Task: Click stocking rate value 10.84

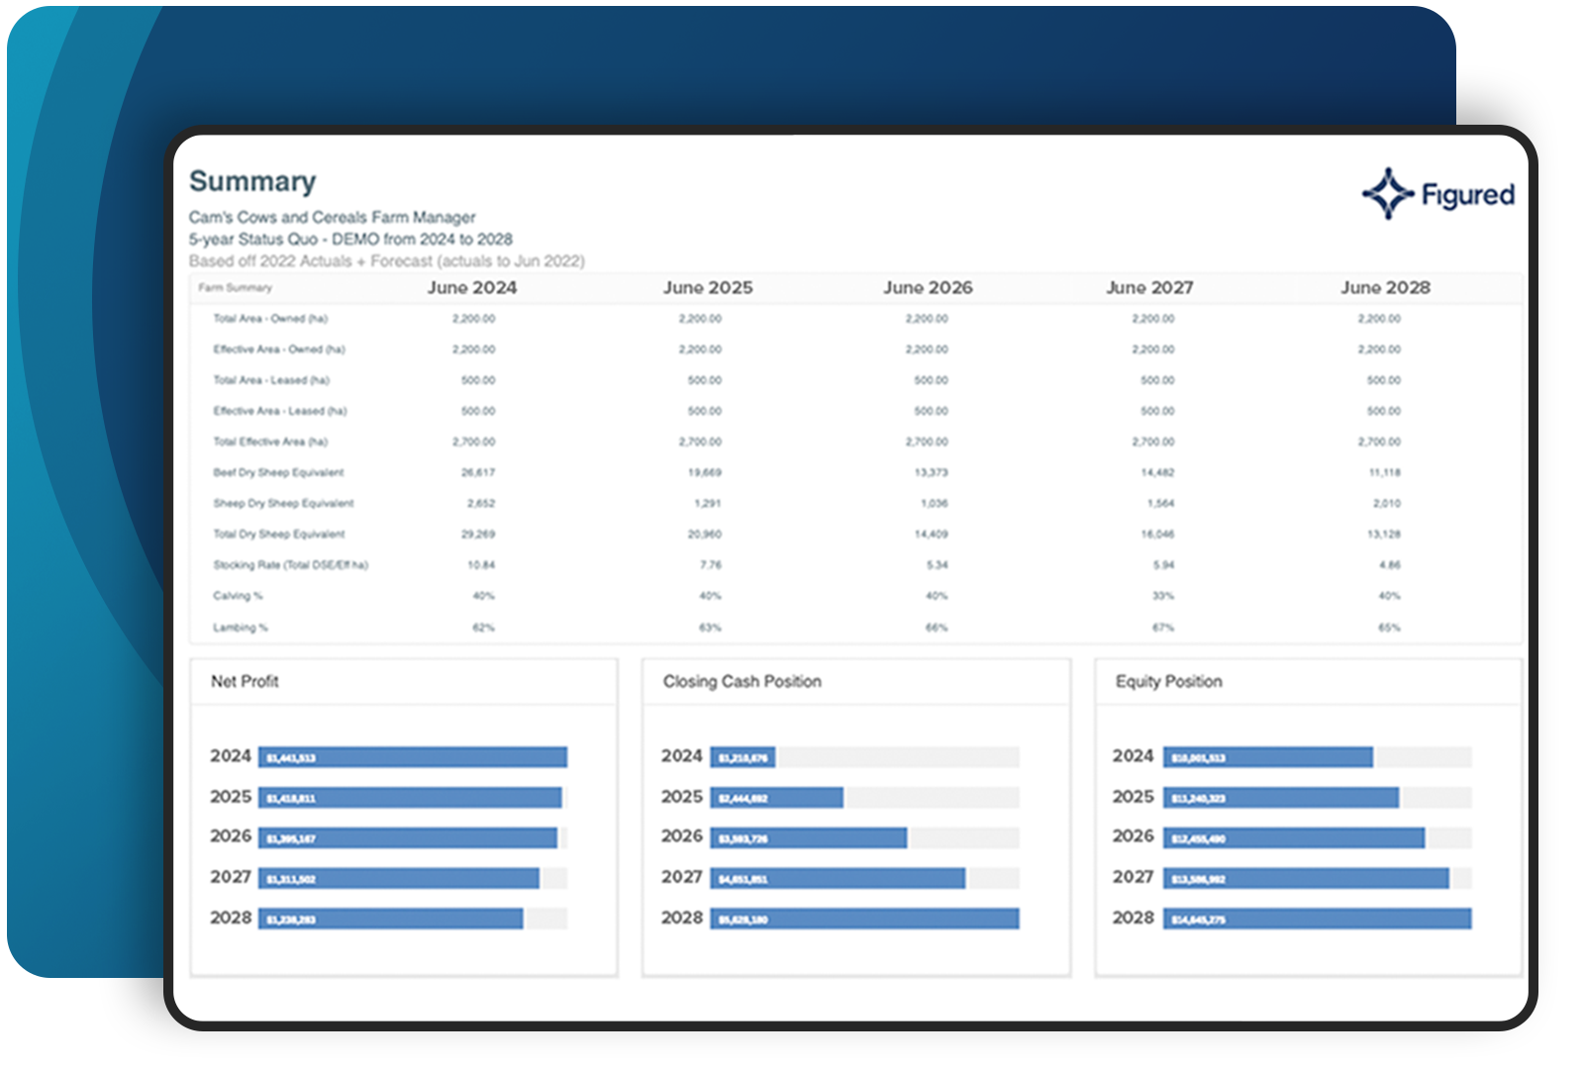Action: tap(481, 565)
